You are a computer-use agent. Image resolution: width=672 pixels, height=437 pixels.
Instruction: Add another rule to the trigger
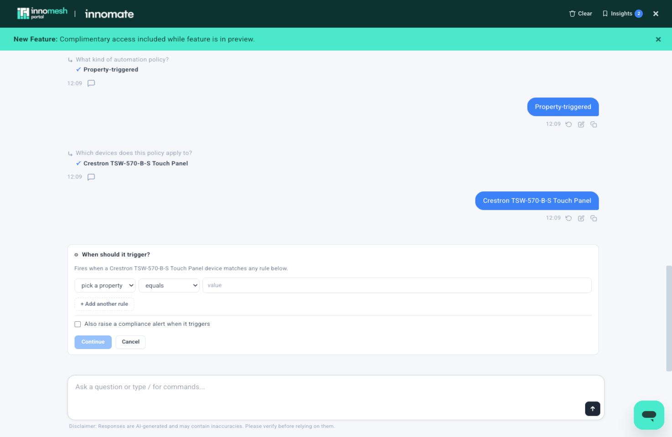[x=104, y=304]
